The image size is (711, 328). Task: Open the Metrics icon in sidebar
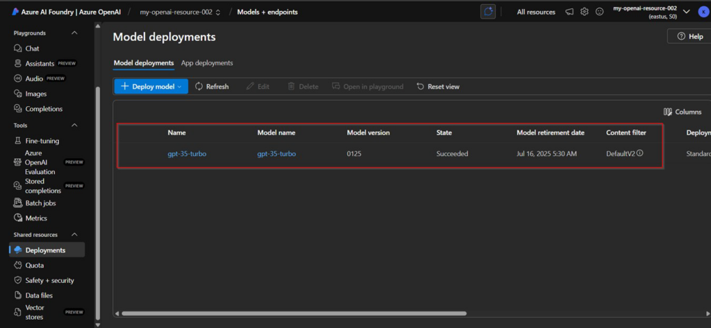point(17,218)
